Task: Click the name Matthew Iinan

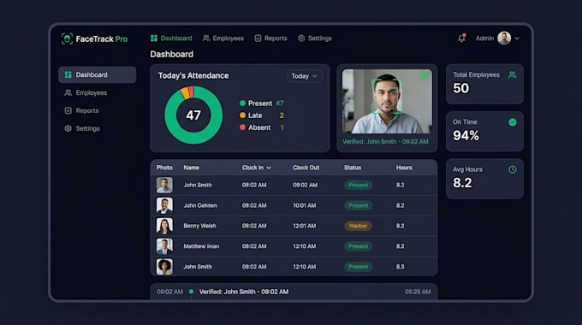Action: 201,246
